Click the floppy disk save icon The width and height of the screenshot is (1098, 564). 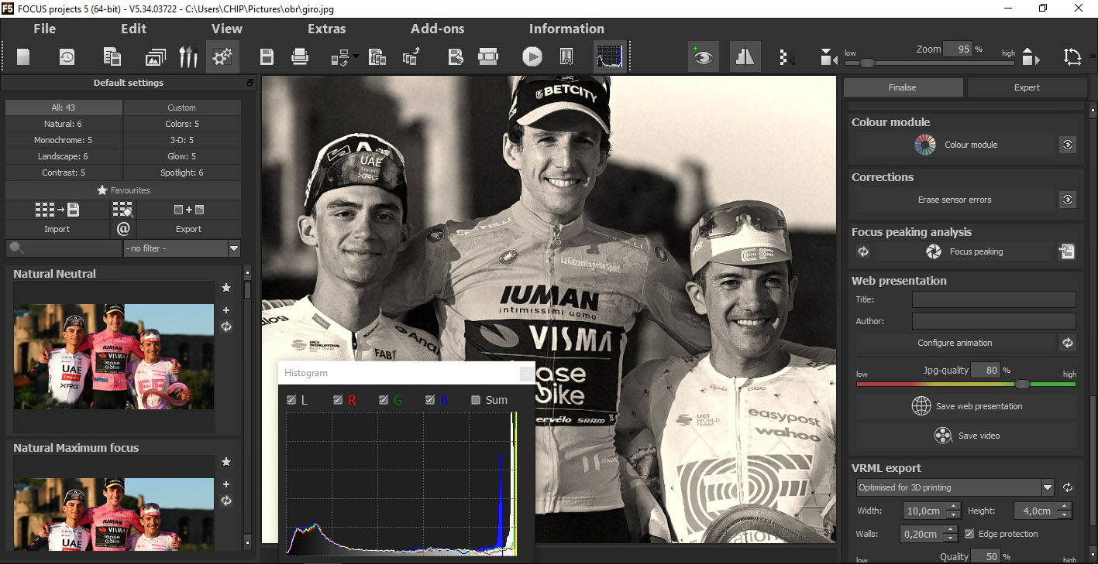point(267,56)
